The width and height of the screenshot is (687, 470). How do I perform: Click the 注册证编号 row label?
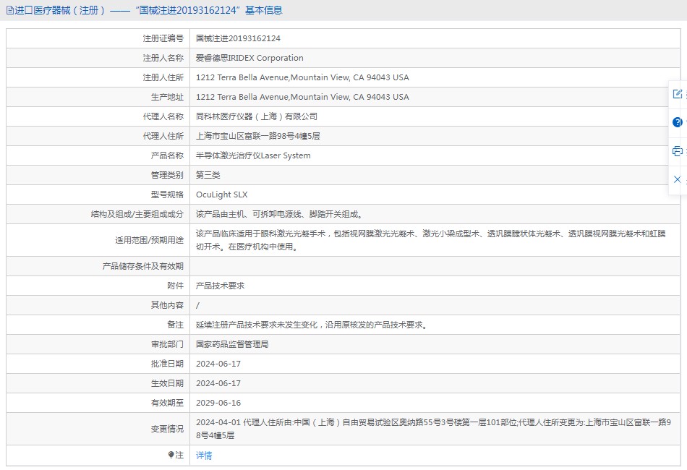point(163,38)
